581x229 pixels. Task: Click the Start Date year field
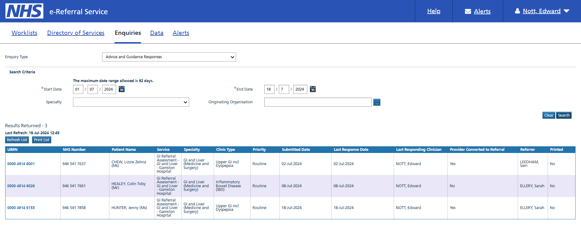109,89
